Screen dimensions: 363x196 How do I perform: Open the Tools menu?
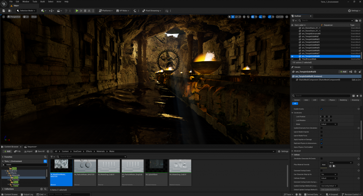click(x=35, y=2)
